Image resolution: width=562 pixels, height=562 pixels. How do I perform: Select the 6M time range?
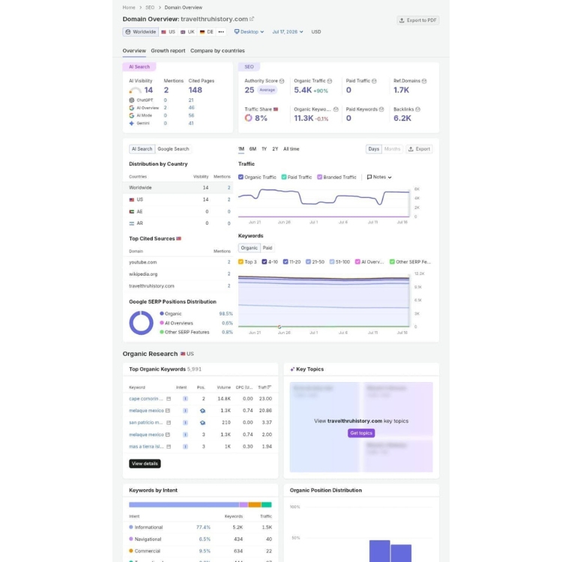(x=253, y=149)
